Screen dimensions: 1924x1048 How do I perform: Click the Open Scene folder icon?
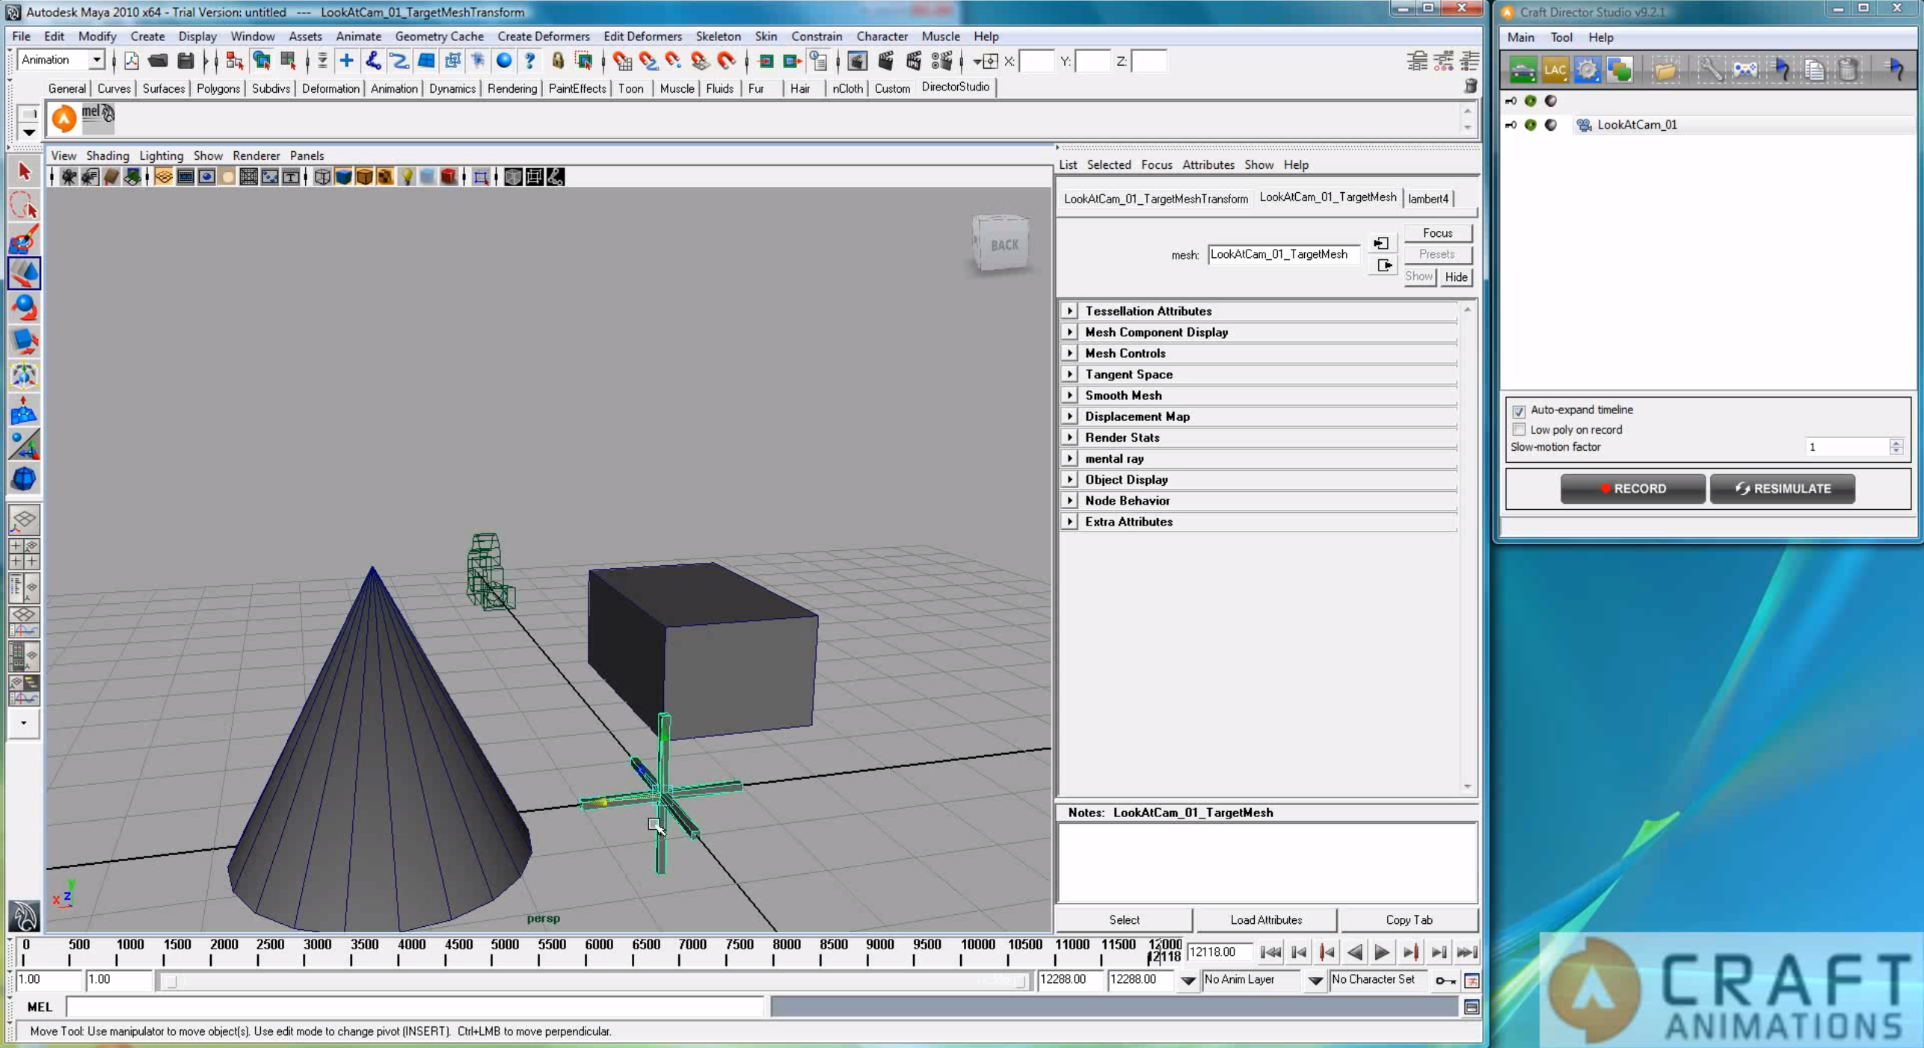point(158,61)
